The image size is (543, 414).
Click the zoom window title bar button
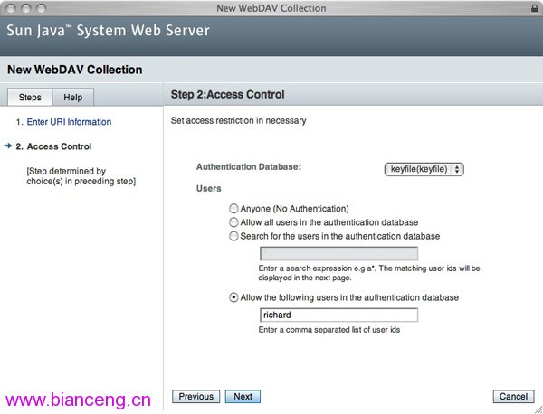click(x=42, y=9)
